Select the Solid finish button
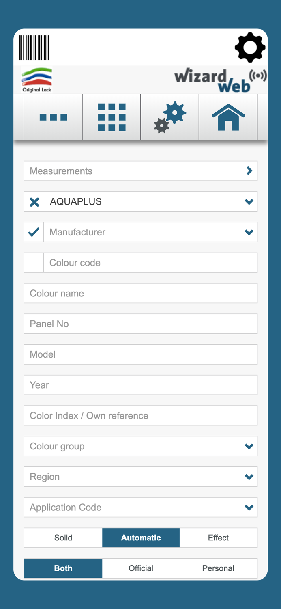The height and width of the screenshot is (609, 281). (x=63, y=538)
